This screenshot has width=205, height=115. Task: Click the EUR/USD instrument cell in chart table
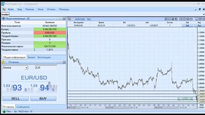coord(78,26)
